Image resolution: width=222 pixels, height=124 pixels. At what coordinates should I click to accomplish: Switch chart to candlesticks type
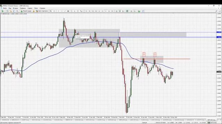pos(120,11)
